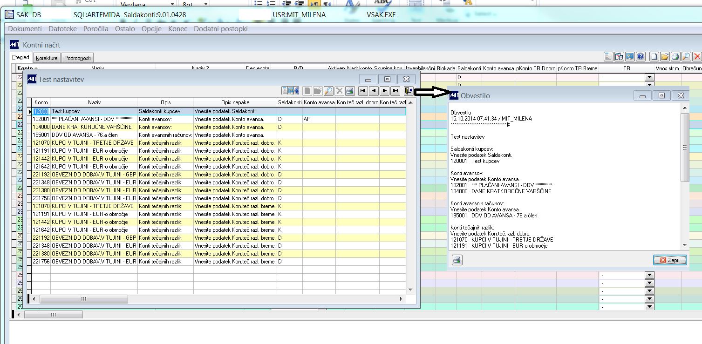
Task: Click the open folder icon in Kontni načrt toolbar
Action: coord(665,57)
